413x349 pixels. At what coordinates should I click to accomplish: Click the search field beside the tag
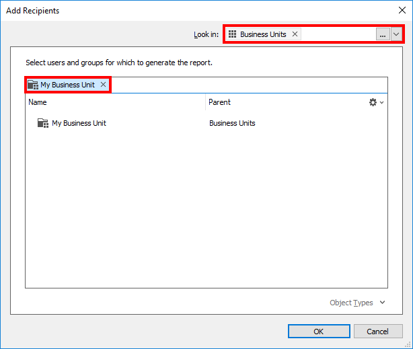tap(249, 85)
